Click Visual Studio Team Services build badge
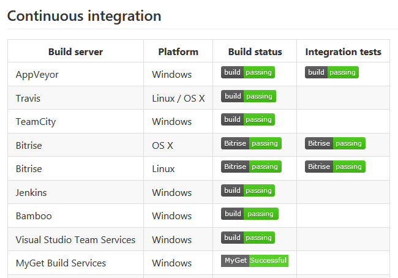Image resolution: width=398 pixels, height=278 pixels. pos(248,238)
